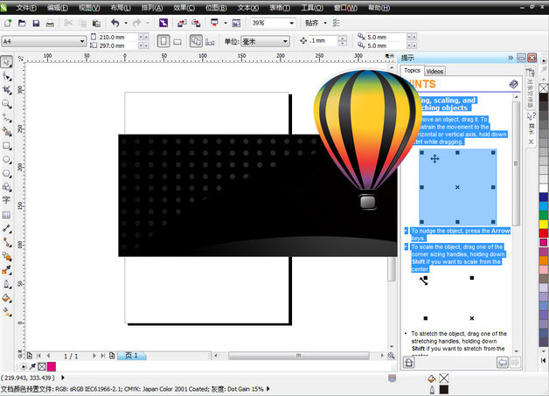Open the zoom level dropdown
Screen dimensions: 549x396
[291, 23]
